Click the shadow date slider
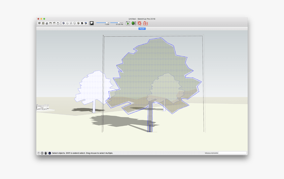 [x=106, y=23]
